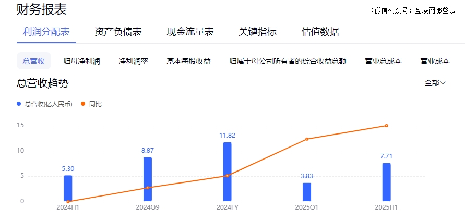Expand the 全部 period dropdown

coord(435,83)
